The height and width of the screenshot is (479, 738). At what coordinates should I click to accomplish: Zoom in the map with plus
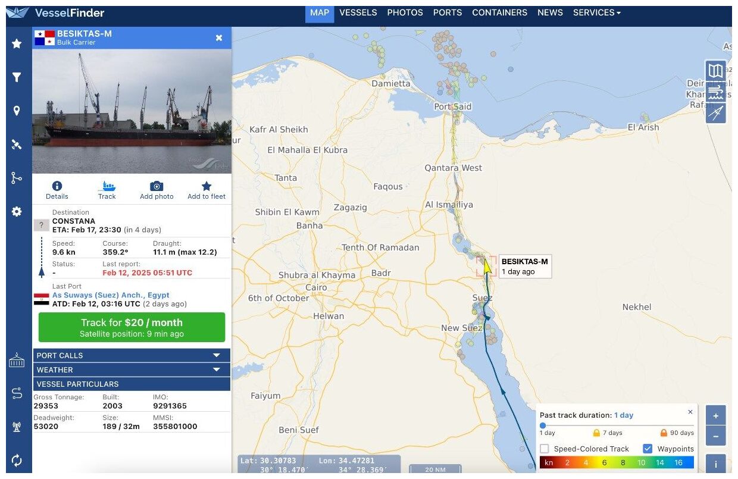pyautogui.click(x=715, y=415)
